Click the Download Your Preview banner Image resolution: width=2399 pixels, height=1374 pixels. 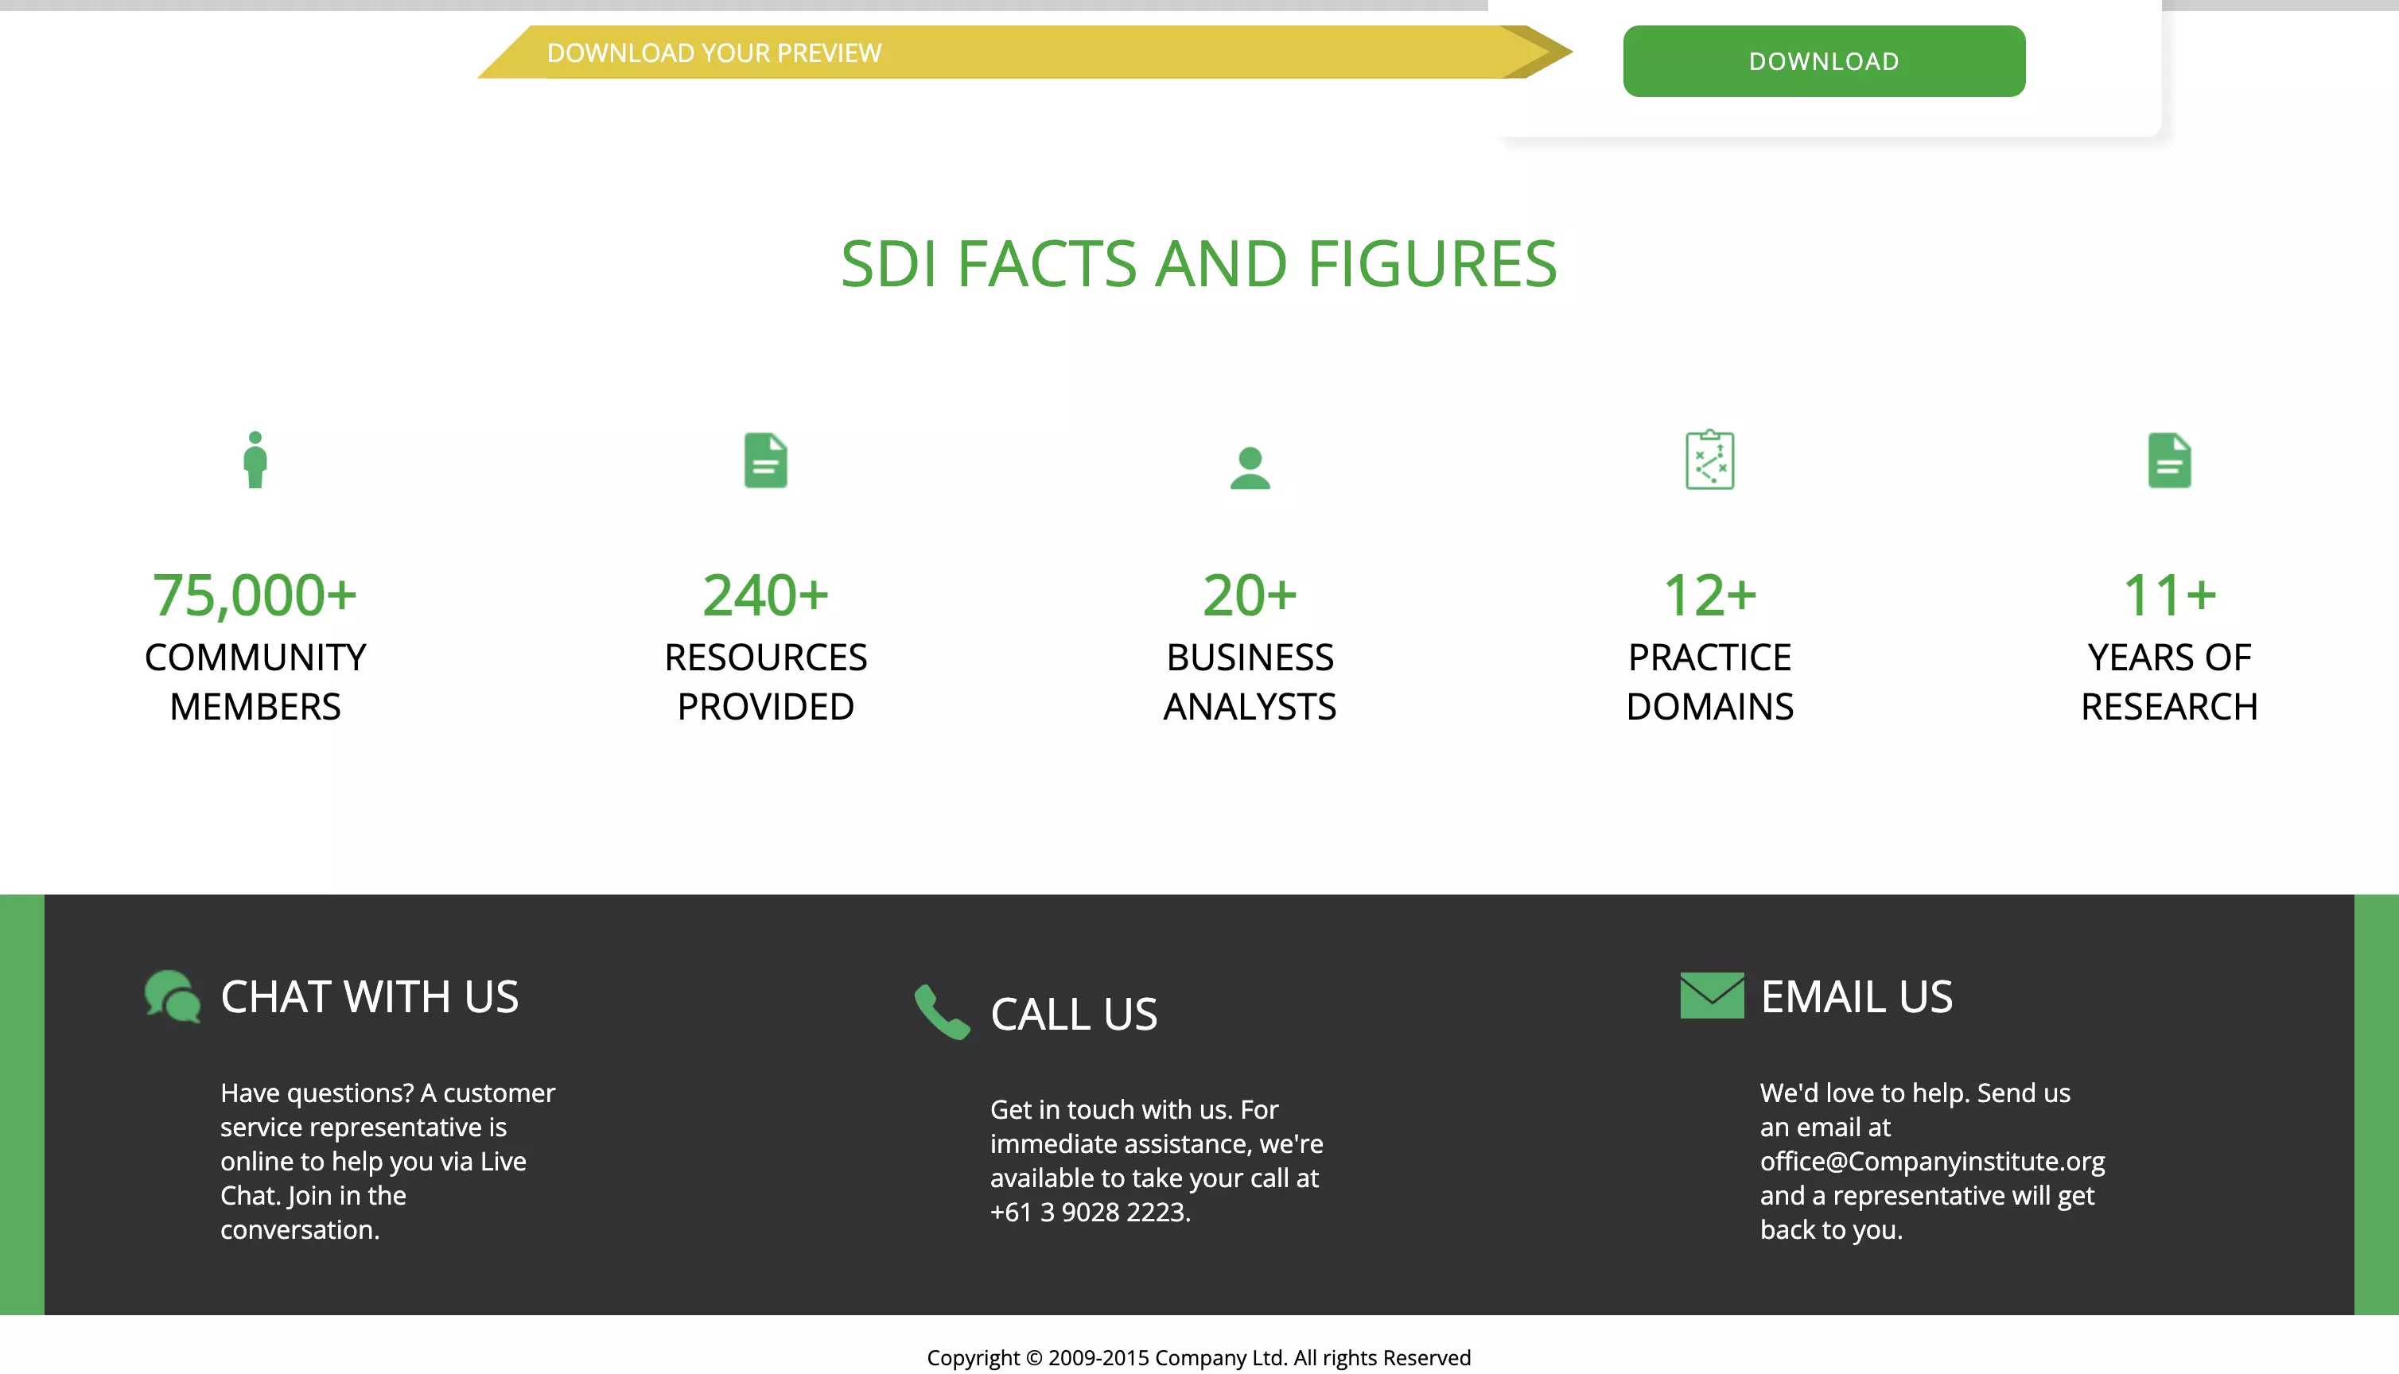pyautogui.click(x=1024, y=52)
